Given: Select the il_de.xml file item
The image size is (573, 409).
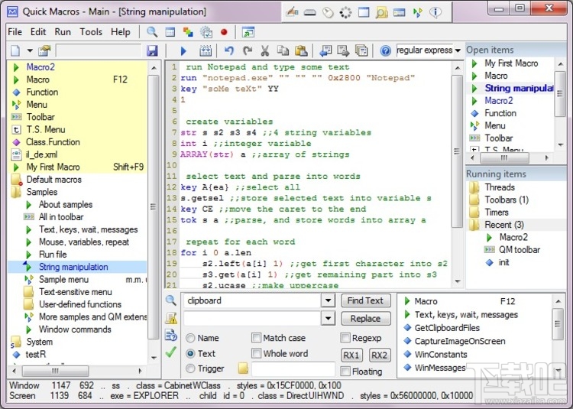Looking at the screenshot, I should tap(41, 154).
